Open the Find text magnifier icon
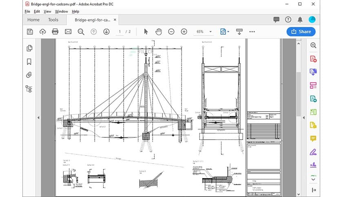The image size is (341, 197). 81,32
